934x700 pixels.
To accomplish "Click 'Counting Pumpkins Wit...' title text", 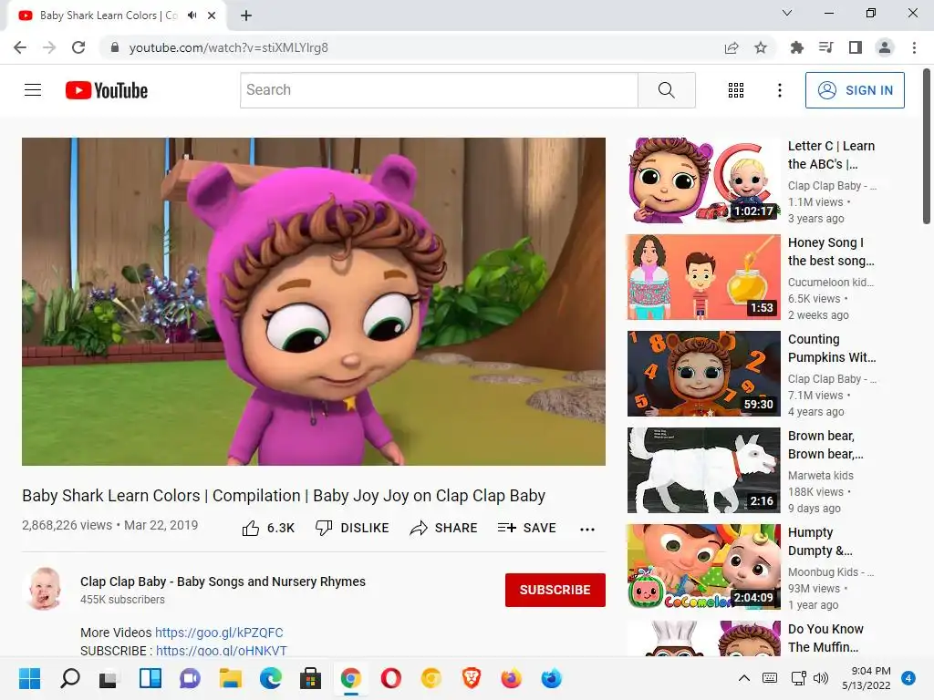I will (x=832, y=348).
